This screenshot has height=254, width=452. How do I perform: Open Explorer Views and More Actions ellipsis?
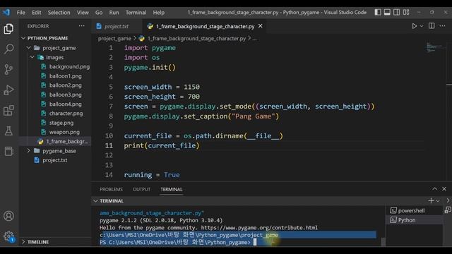coord(82,26)
